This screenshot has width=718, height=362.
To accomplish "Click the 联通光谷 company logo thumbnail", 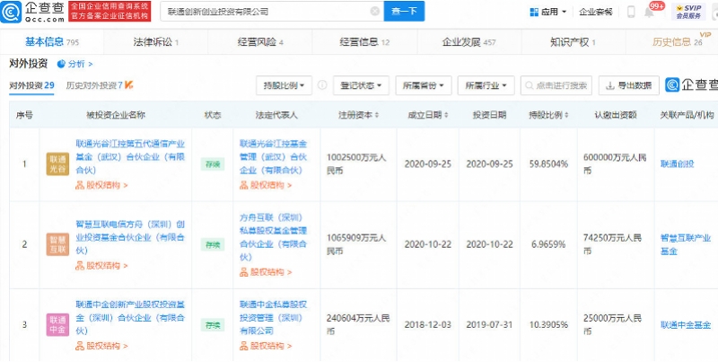I will (x=57, y=164).
